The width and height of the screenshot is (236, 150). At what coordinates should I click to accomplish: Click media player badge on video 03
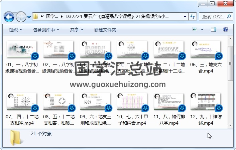[109, 56]
